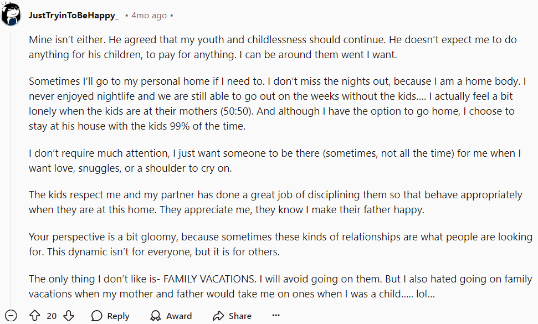Viewport: 538px width, 324px height.
Task: Click the Reply button label
Action: tap(118, 316)
